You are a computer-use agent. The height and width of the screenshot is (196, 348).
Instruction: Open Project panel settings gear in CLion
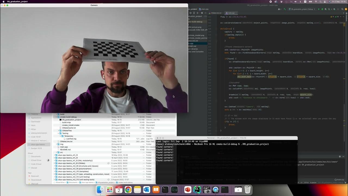(x=202, y=13)
